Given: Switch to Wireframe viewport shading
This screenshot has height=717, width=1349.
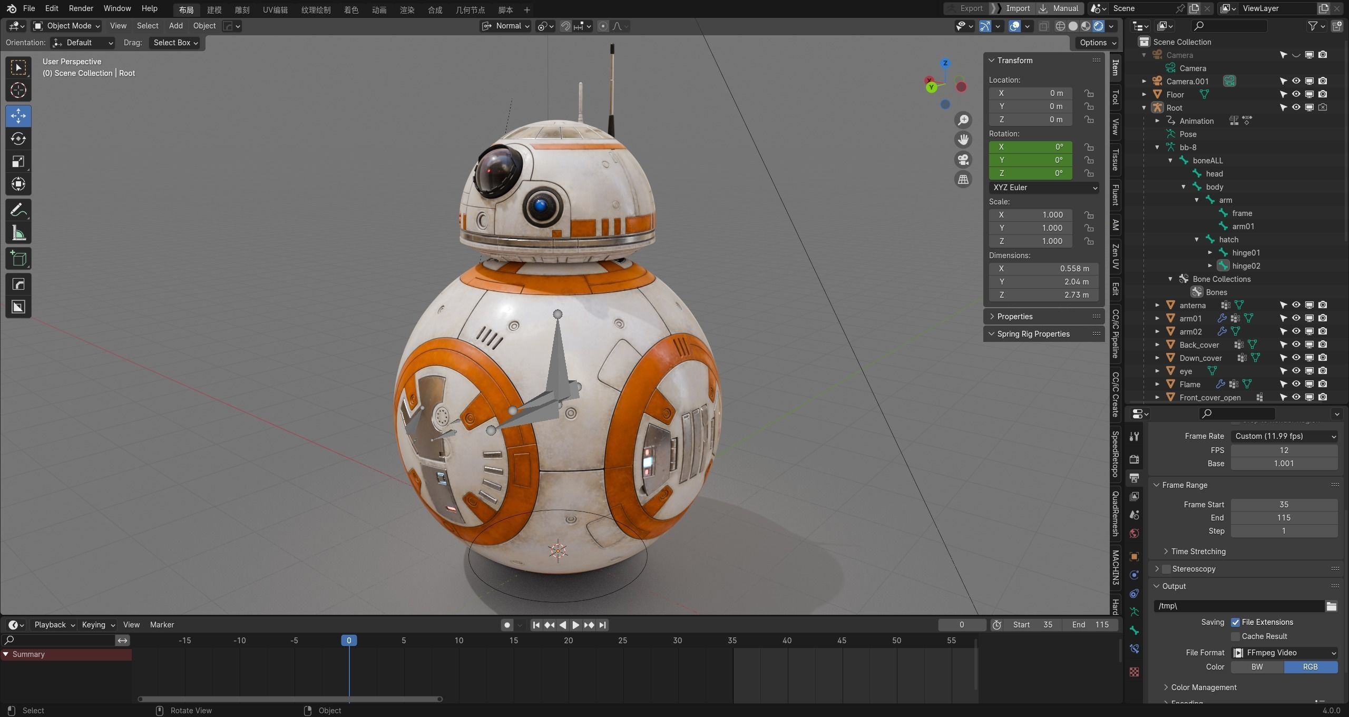Looking at the screenshot, I should [1060, 26].
